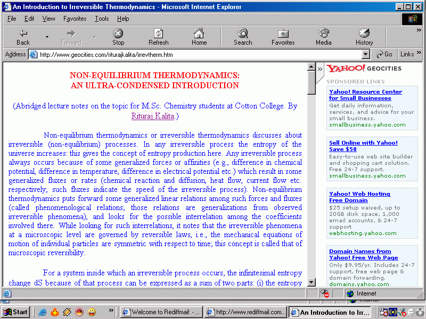426x319 pixels.
Task: Click the network connection tray icon with red X
Action: click(402, 312)
